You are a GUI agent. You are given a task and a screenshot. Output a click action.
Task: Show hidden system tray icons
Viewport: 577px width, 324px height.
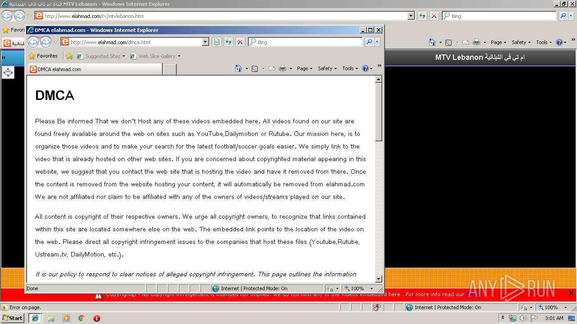(503, 318)
